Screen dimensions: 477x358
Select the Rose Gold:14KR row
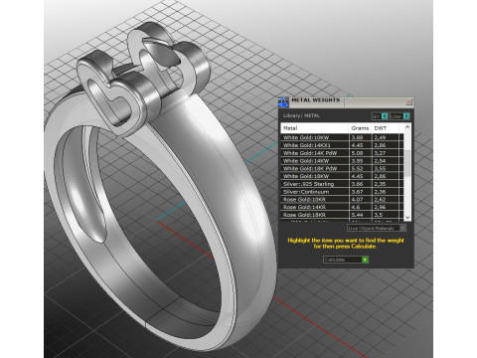pyautogui.click(x=342, y=207)
